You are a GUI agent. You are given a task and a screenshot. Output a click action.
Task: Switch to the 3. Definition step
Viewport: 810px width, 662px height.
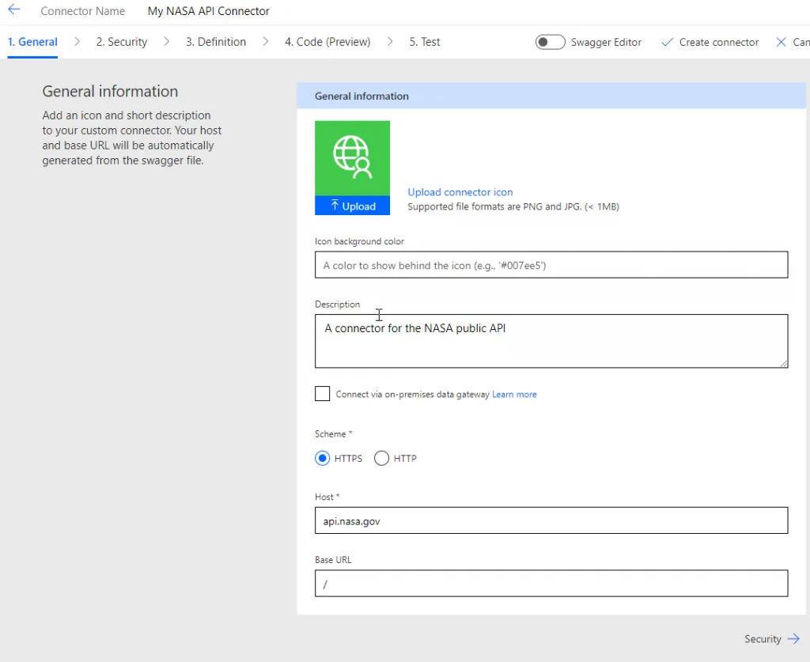coord(216,42)
